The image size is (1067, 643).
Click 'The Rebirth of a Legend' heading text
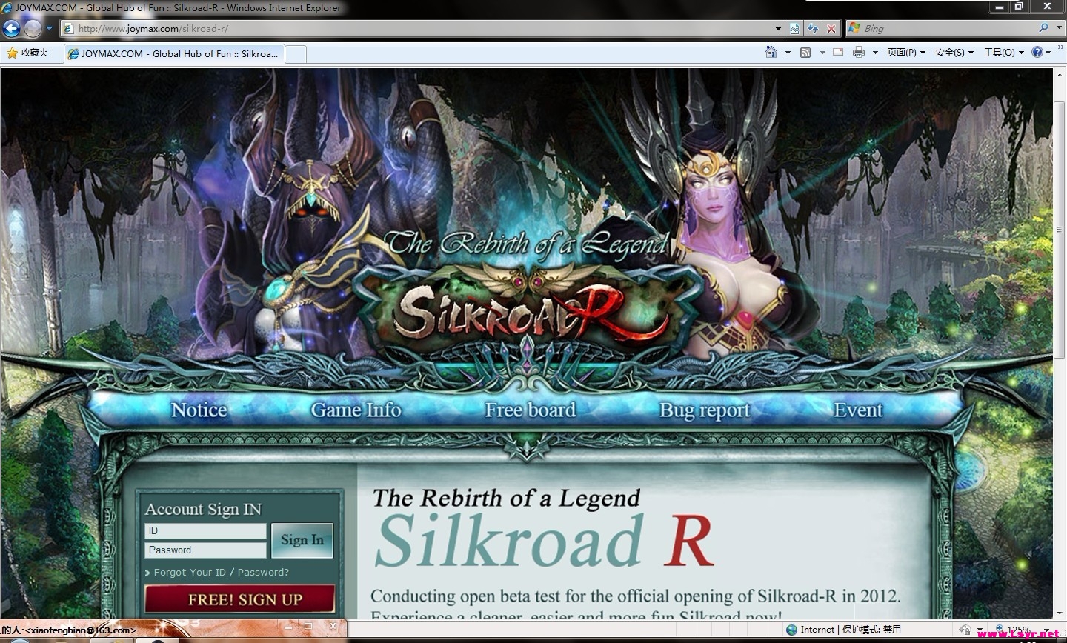[x=506, y=498]
